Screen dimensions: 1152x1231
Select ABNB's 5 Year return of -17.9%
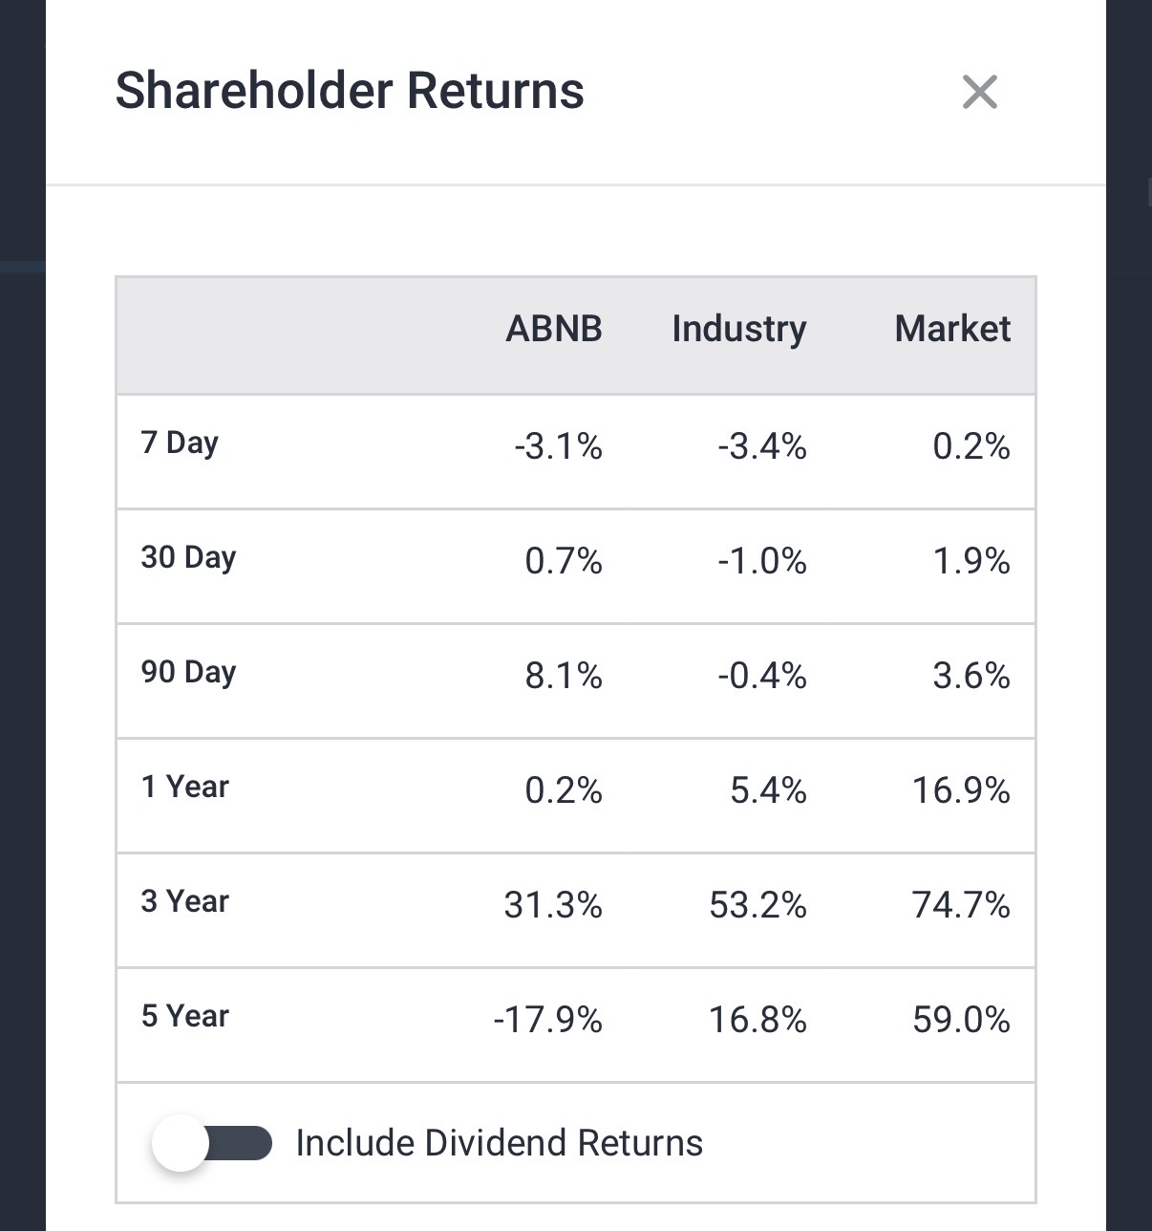[x=548, y=1020]
